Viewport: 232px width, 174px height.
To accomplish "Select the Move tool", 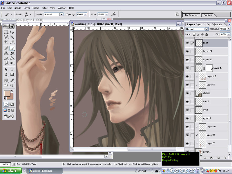I will (12, 32).
